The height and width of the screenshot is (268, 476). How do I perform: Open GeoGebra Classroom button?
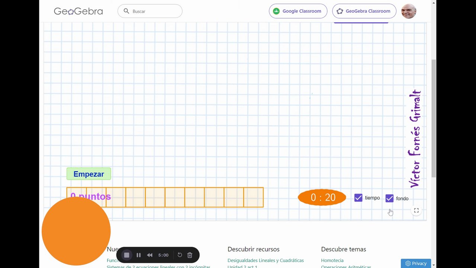point(364,11)
